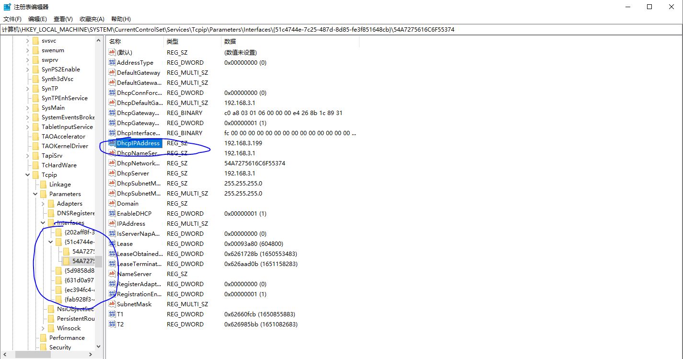
Task: Select the TAOKernelDriver key
Action: pos(65,146)
